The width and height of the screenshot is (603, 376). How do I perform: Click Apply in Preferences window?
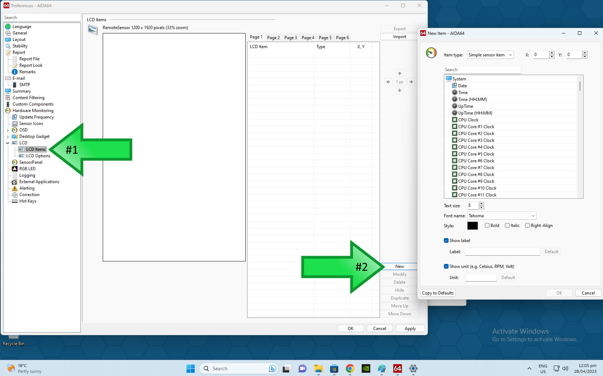pyautogui.click(x=410, y=329)
